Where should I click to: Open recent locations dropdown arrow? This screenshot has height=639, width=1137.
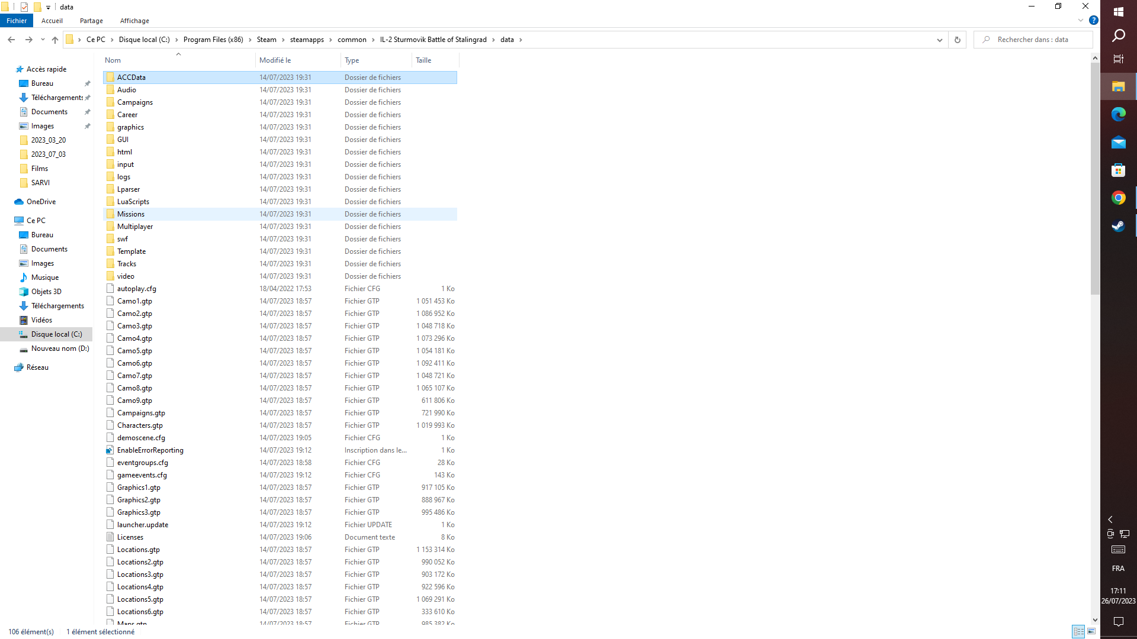(43, 40)
